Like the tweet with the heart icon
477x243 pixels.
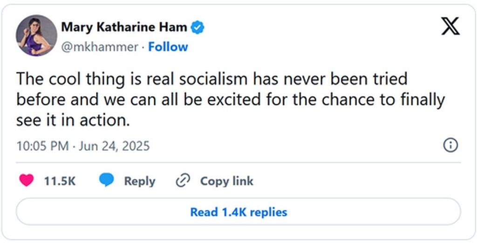27,181
